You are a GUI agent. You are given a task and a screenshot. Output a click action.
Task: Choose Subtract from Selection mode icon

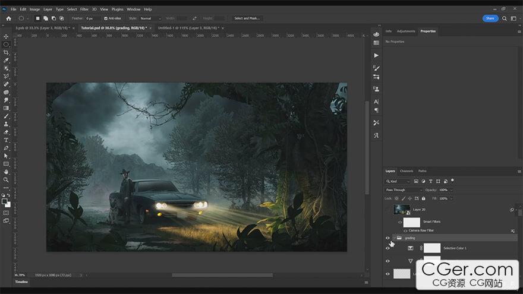click(53, 18)
